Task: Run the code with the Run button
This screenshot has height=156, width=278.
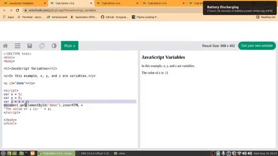Action: 69,45
